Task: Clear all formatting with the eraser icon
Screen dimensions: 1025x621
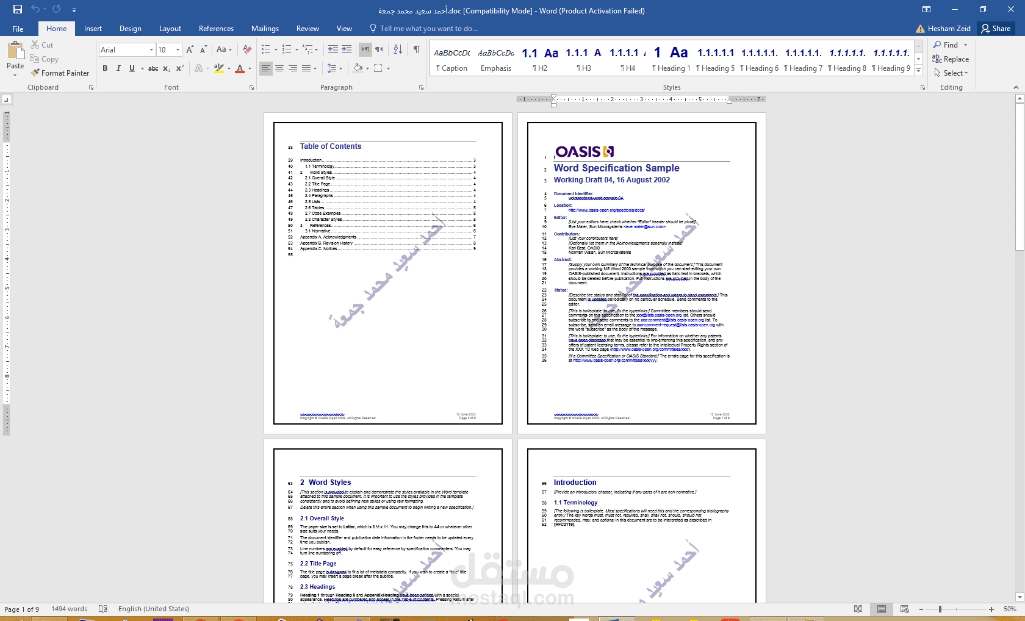Action: [x=247, y=49]
